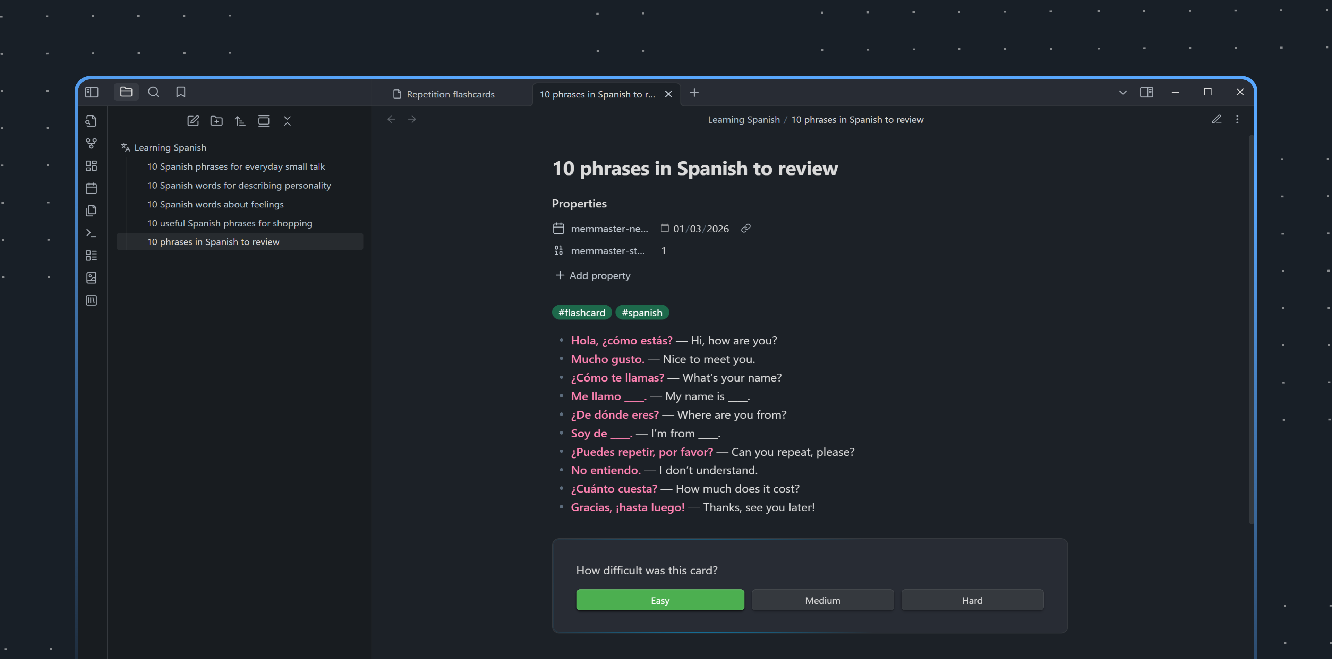
Task: Toggle the right sidebar panel
Action: pyautogui.click(x=1146, y=92)
